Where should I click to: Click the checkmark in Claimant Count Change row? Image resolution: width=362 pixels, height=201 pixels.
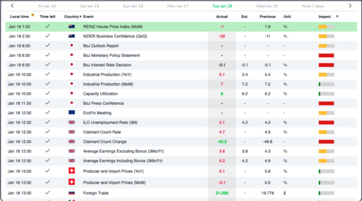(48, 142)
